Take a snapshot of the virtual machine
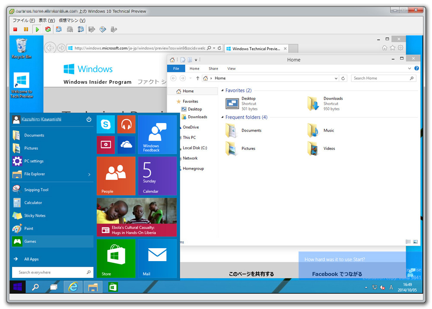 point(59,29)
